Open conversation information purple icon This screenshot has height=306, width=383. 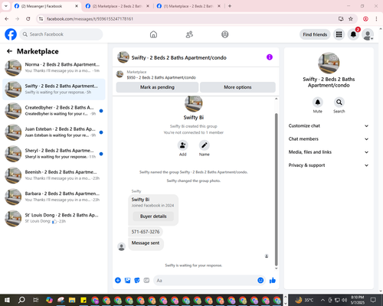point(270,57)
